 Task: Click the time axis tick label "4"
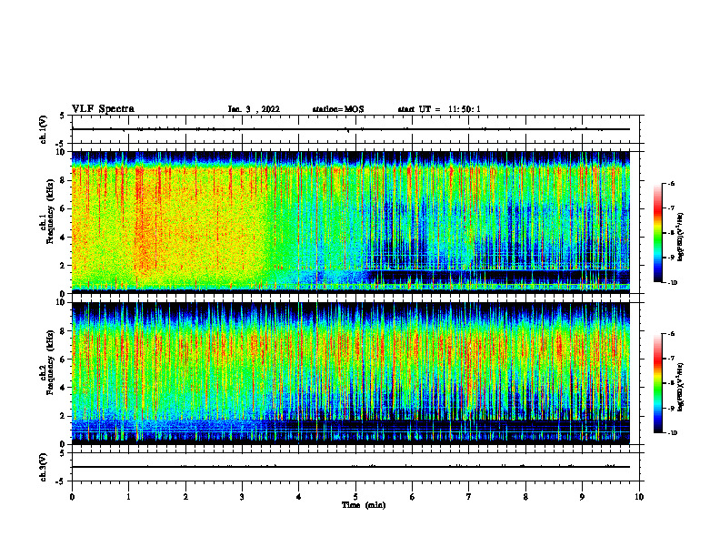click(299, 497)
